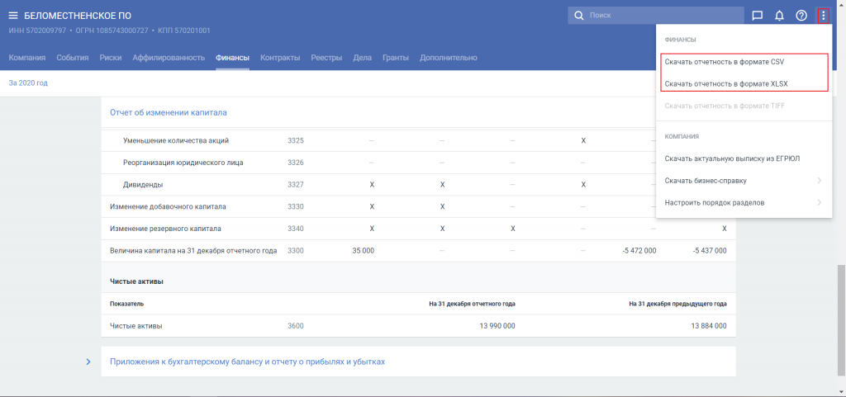Open Приложения к бухгалтерскому балансу section link

(x=248, y=362)
